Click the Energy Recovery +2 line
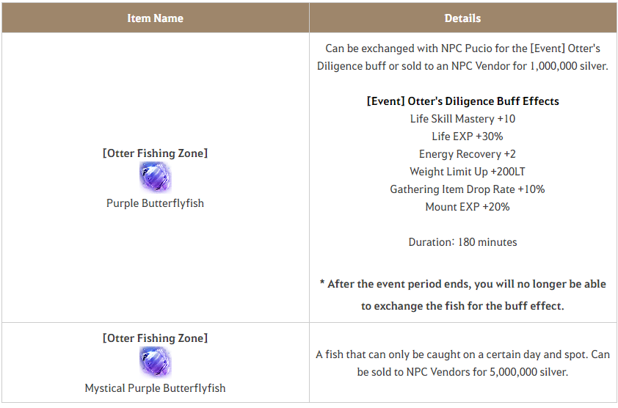This screenshot has height=408, width=618. [x=468, y=154]
